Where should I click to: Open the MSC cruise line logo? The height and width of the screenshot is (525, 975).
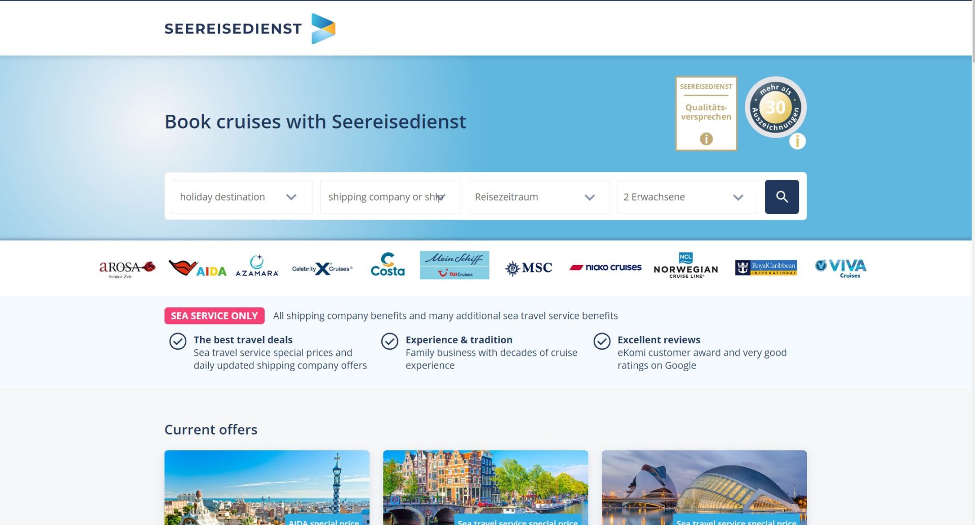click(528, 268)
